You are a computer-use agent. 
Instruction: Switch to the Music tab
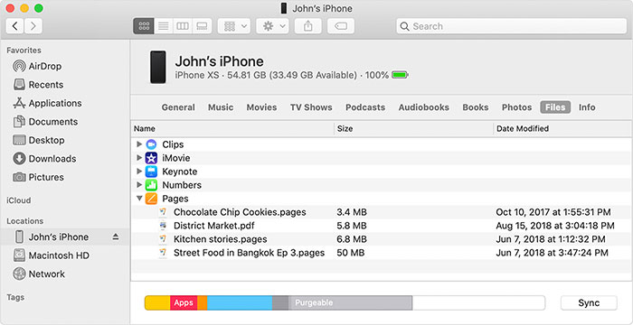coord(221,107)
